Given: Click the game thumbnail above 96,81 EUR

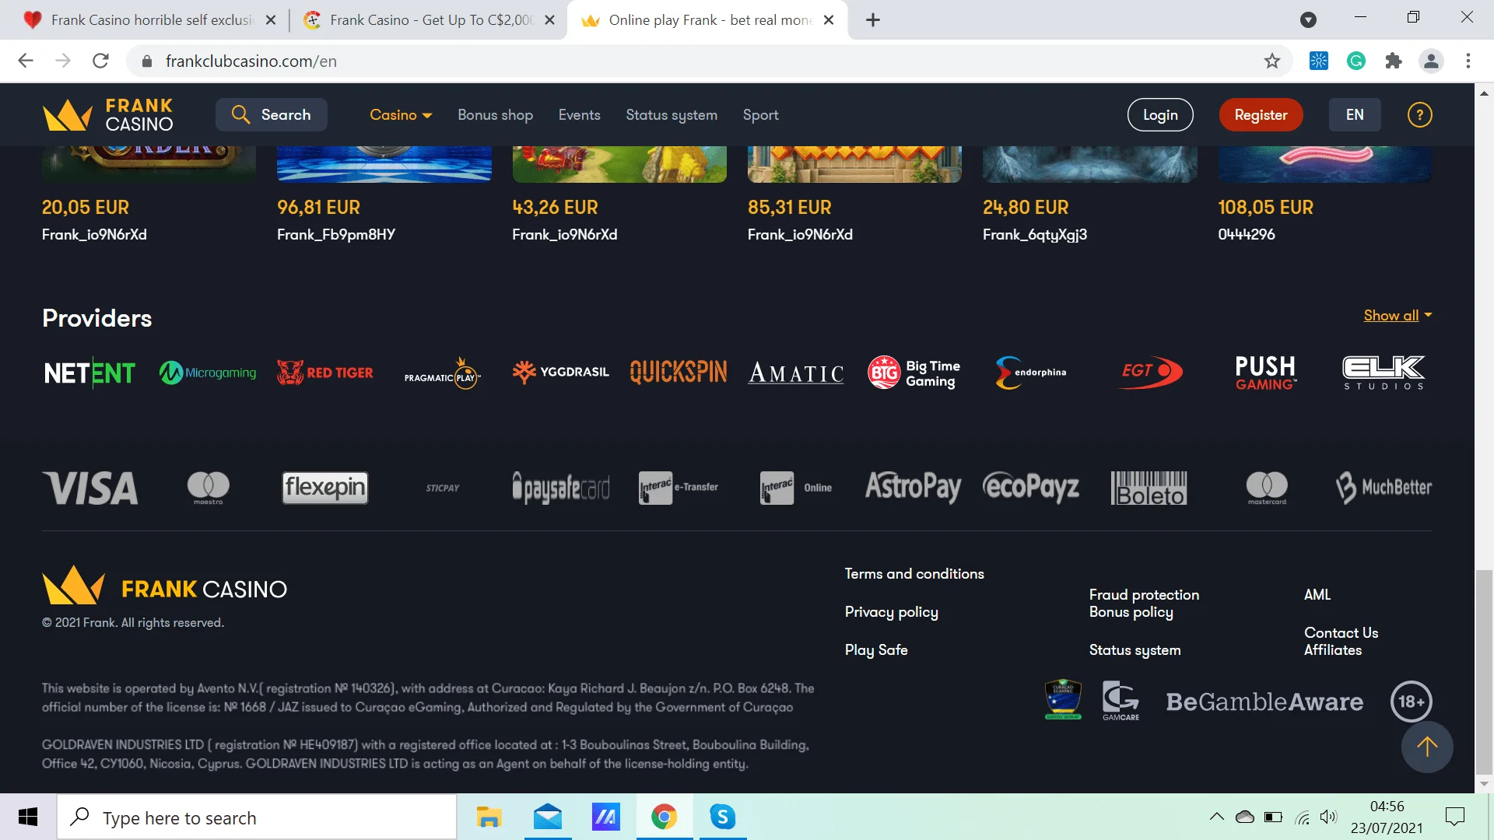Looking at the screenshot, I should click(x=384, y=164).
